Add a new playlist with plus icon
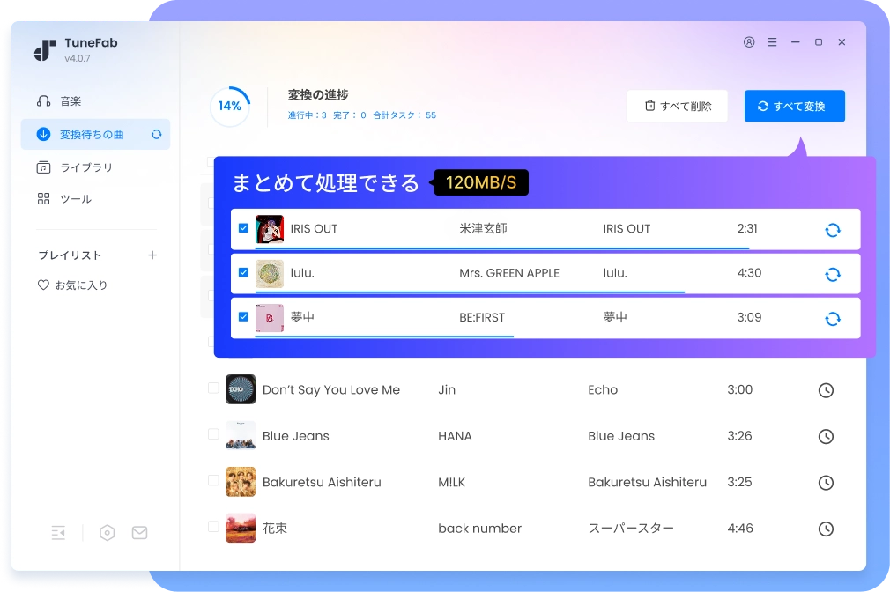 point(152,255)
